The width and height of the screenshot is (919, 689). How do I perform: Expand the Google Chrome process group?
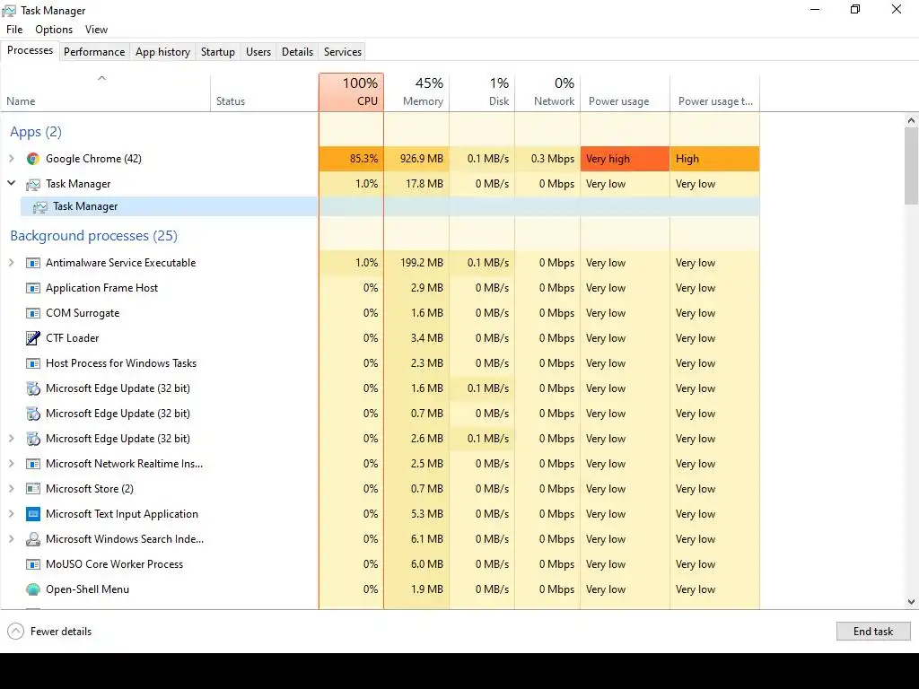[11, 158]
